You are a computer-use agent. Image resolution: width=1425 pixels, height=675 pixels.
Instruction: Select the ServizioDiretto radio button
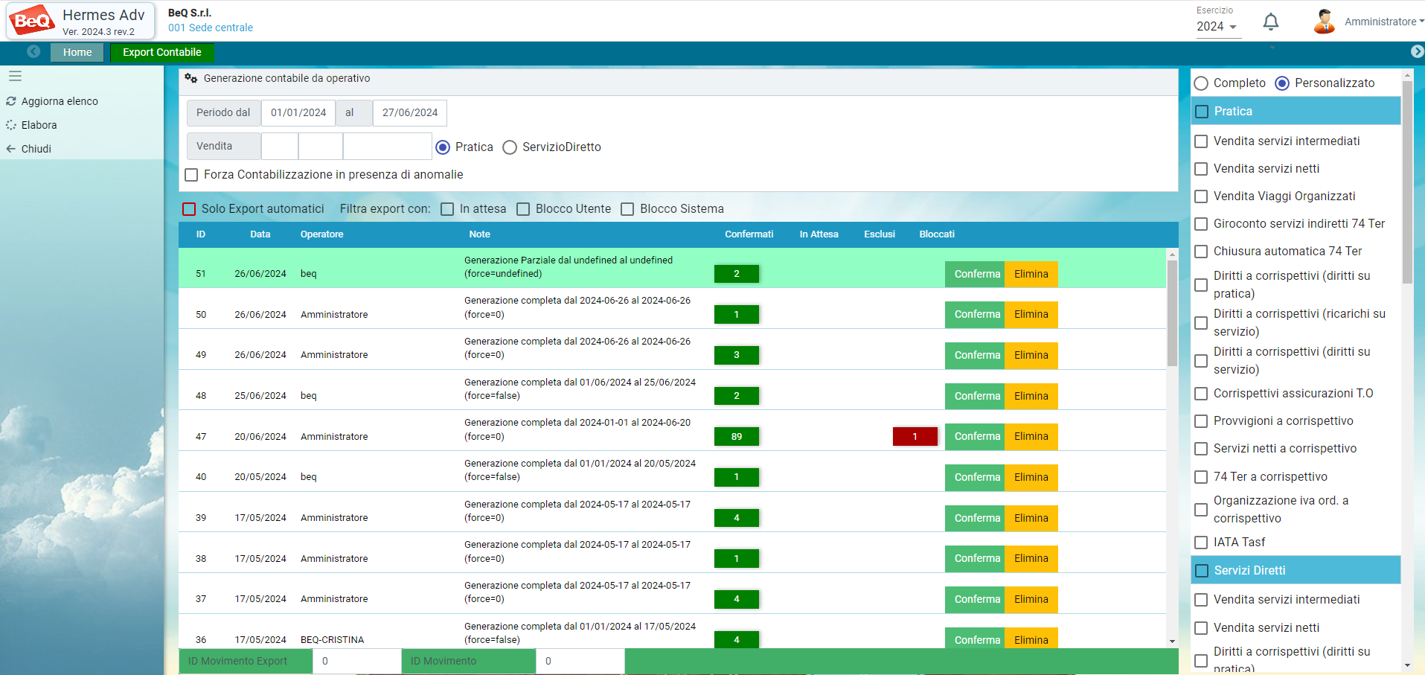point(510,147)
